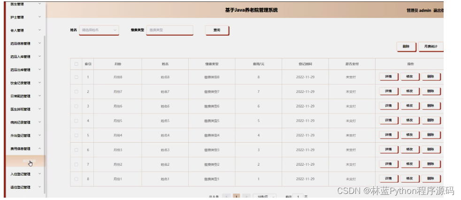Open the 姓名 select dropdown
This screenshot has height=200, width=461.
pos(99,30)
